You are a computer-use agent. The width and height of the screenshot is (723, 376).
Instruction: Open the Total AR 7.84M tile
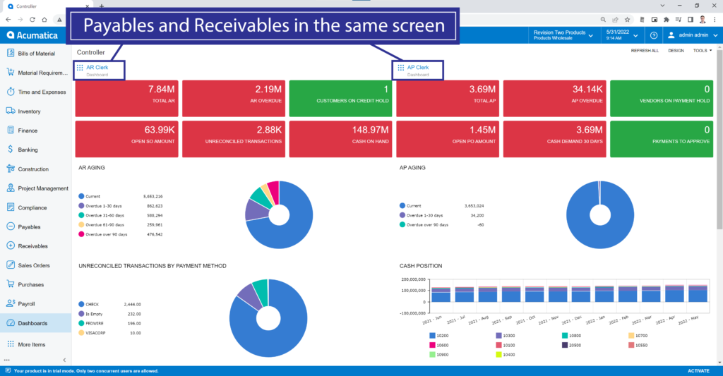click(x=127, y=99)
